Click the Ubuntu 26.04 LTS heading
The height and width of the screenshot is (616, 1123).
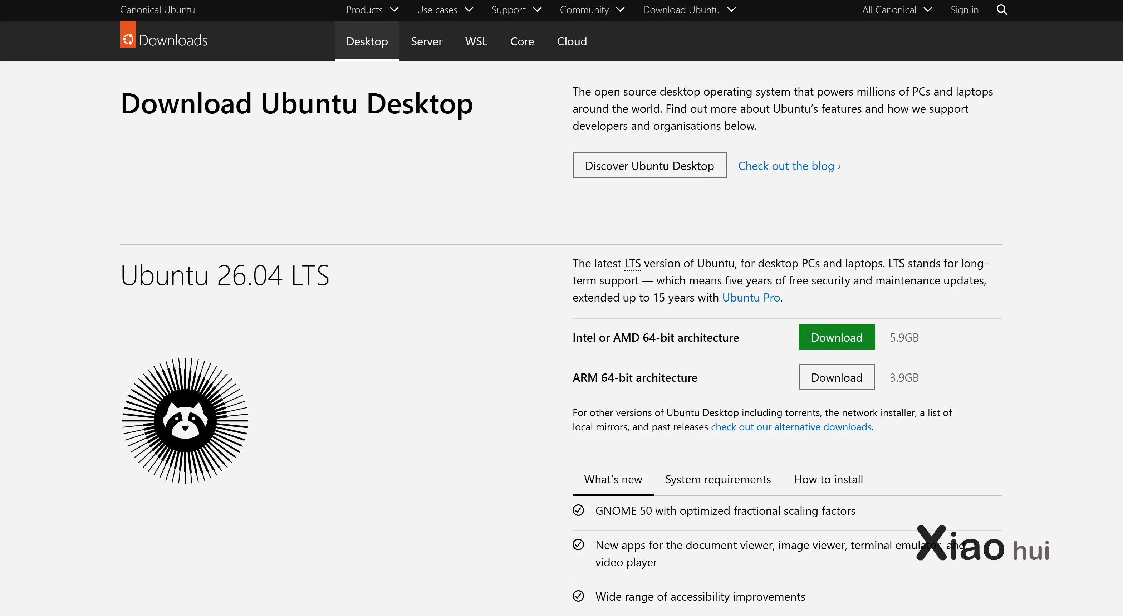tap(225, 275)
